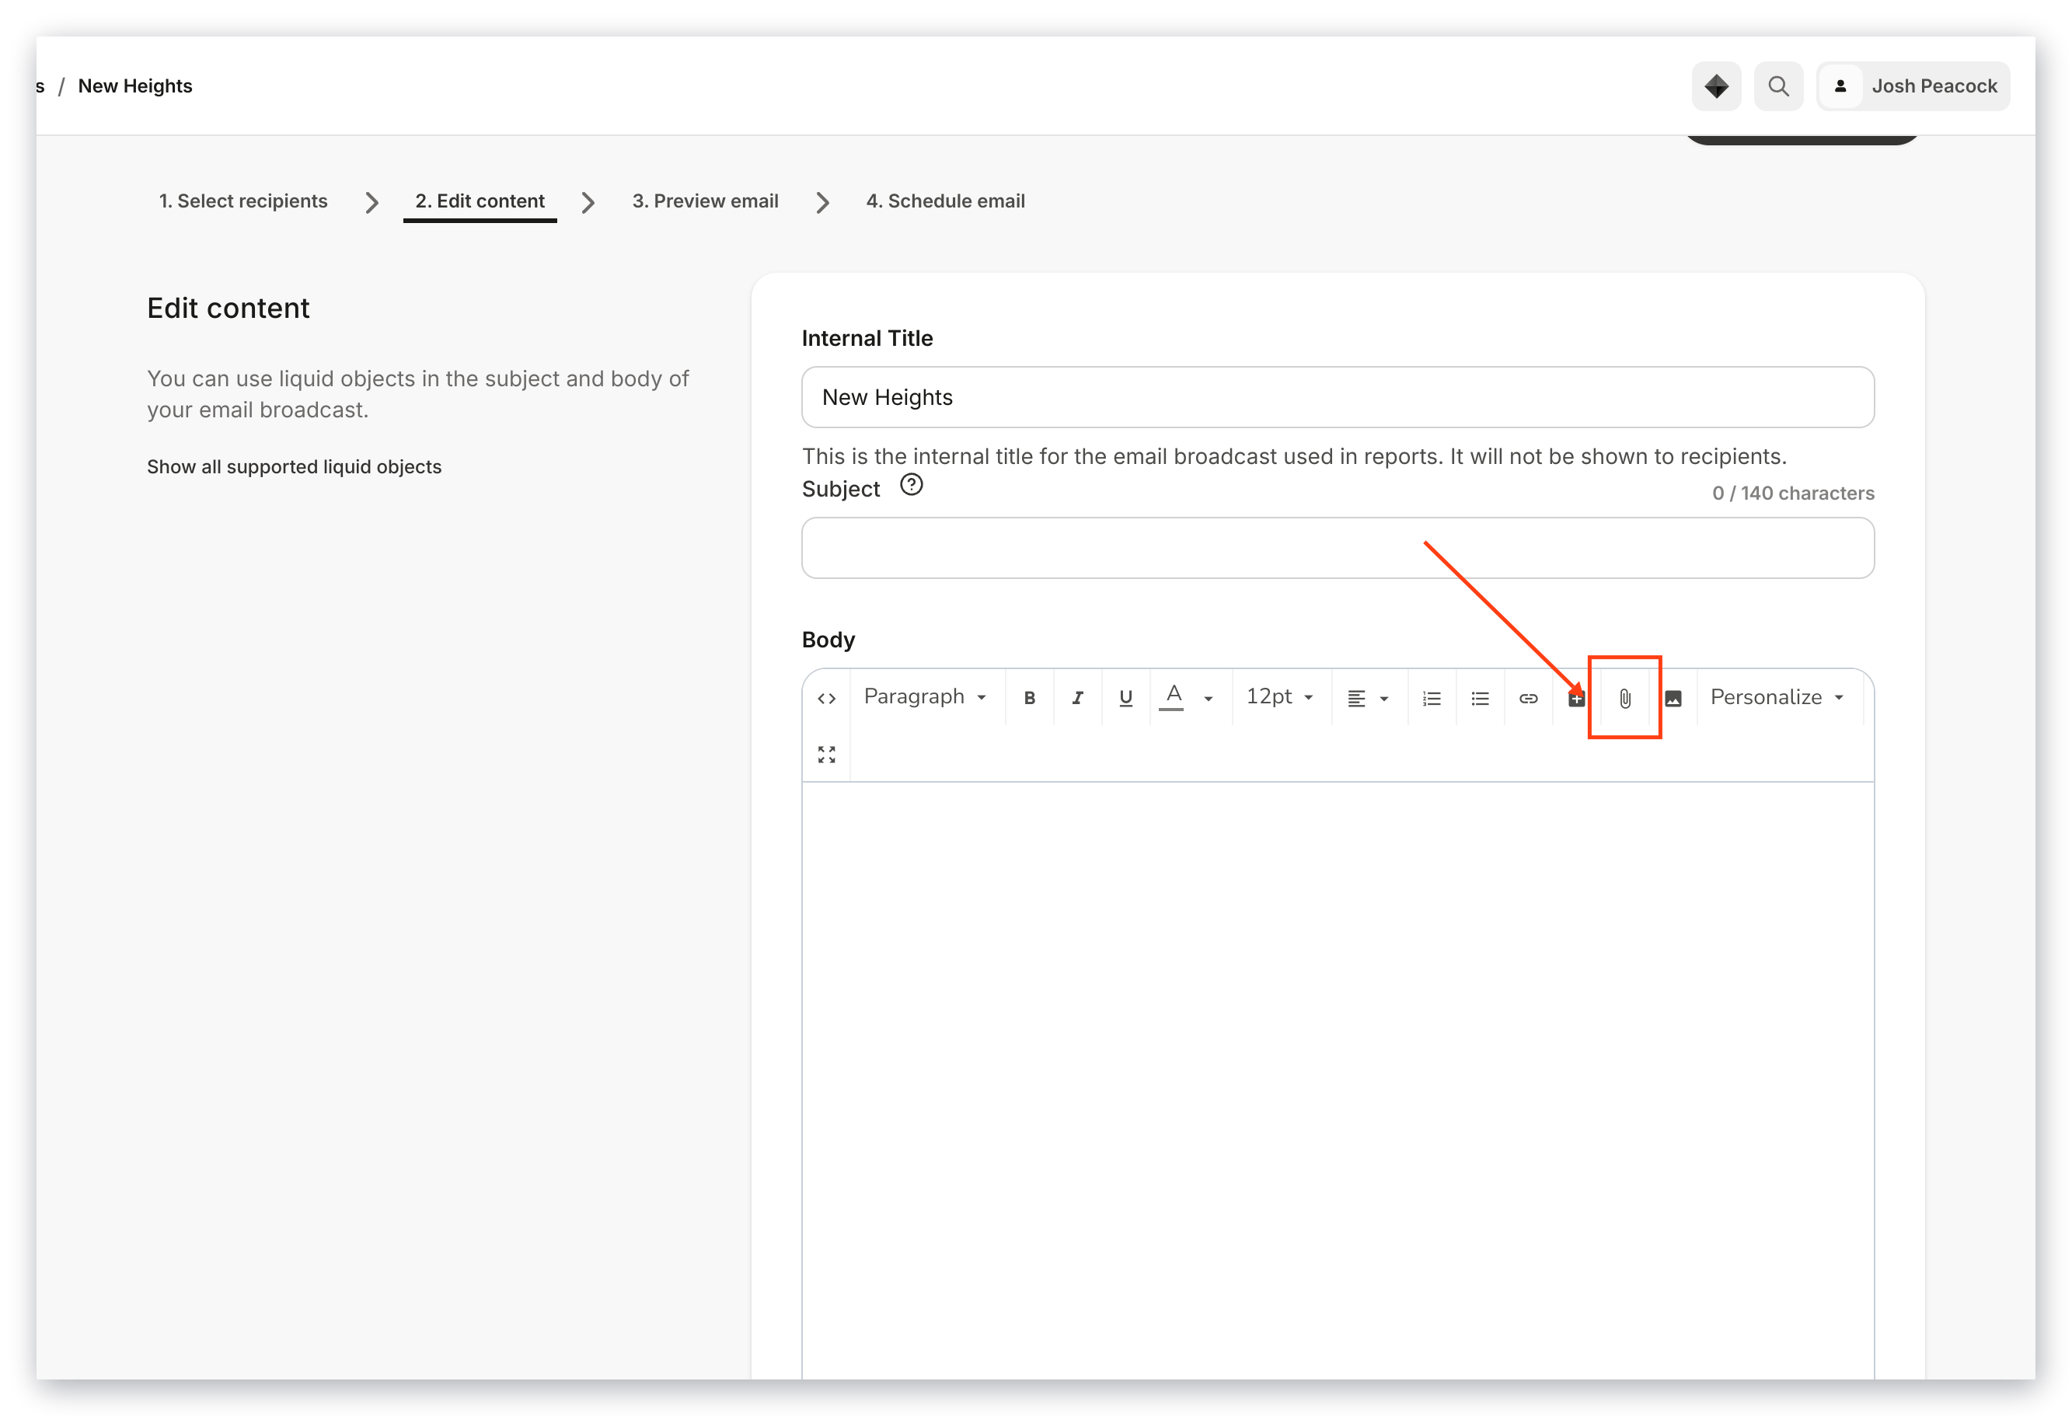The height and width of the screenshot is (1416, 2072).
Task: Click the Subject input field
Action: click(1338, 547)
